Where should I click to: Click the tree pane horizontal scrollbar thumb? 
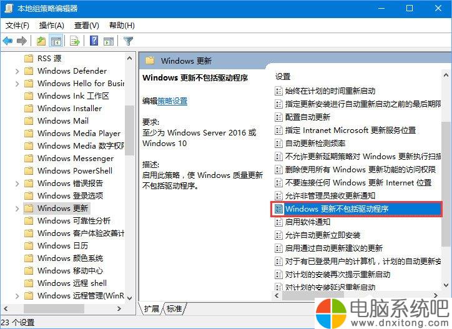(54, 308)
